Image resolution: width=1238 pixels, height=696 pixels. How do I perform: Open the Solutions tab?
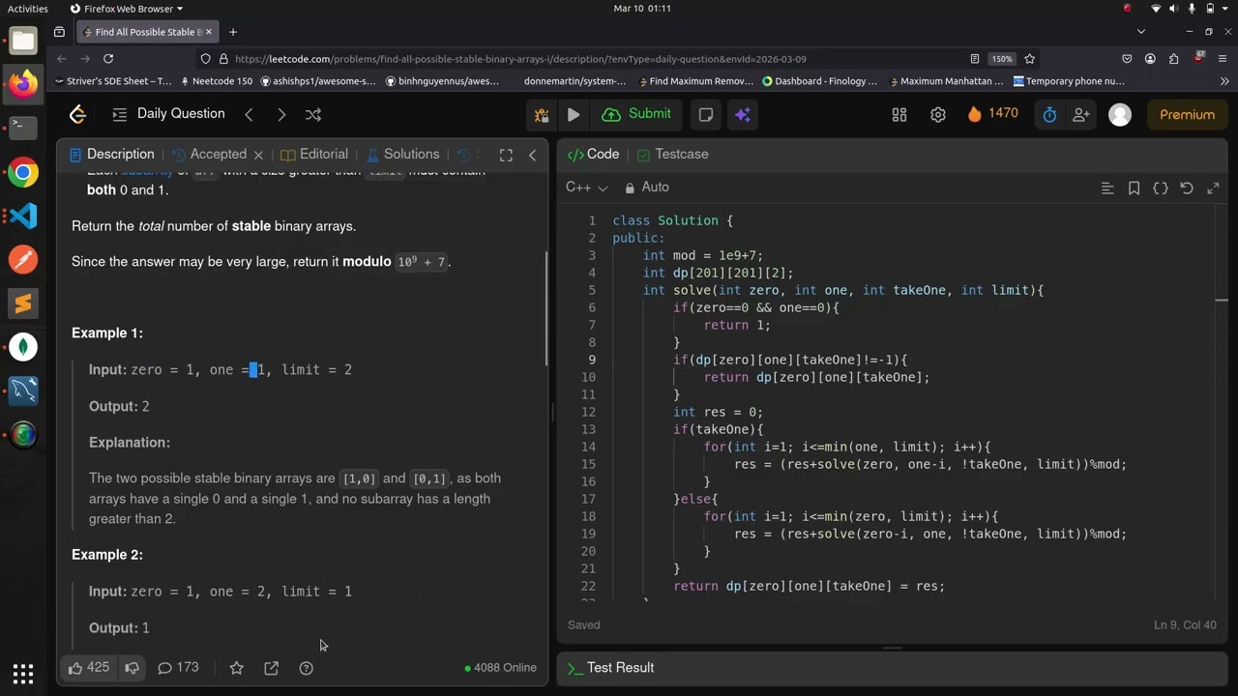[x=402, y=154]
